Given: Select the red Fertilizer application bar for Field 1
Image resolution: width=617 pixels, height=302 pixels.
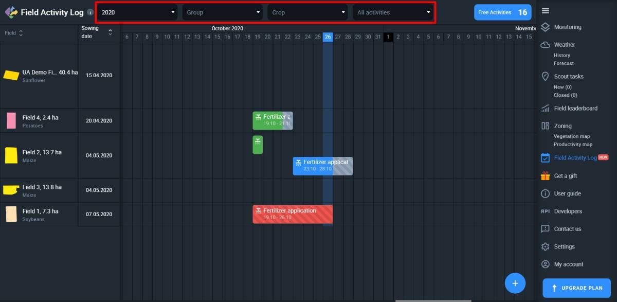Looking at the screenshot, I should [292, 214].
